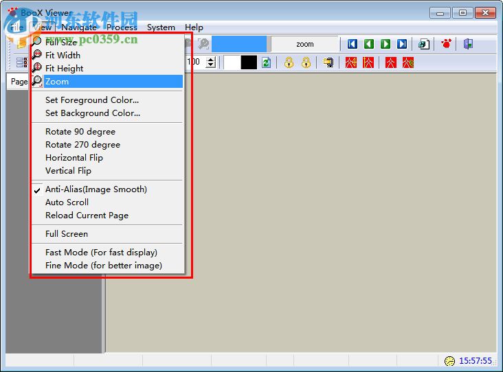Click the Fit Width magnifier icon
Image resolution: width=503 pixels, height=372 pixels.
37,54
